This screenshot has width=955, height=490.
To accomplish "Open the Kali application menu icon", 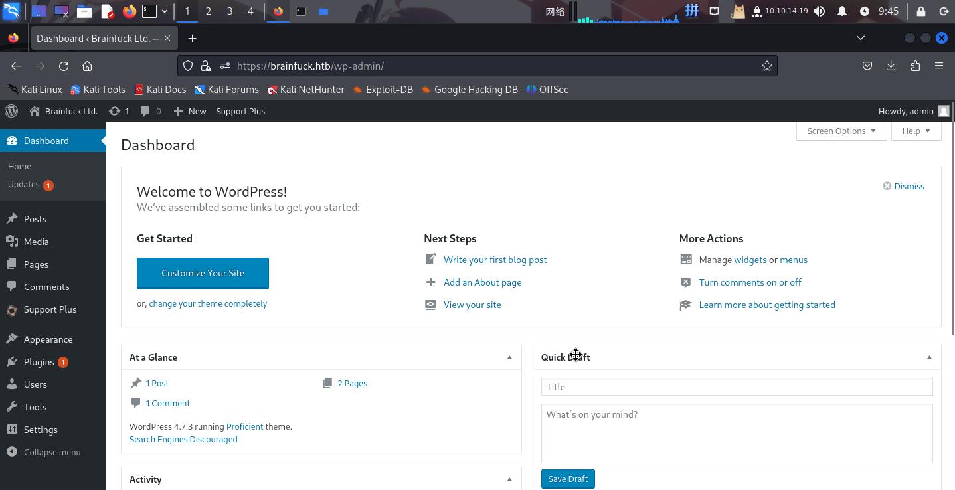I will pyautogui.click(x=11, y=11).
